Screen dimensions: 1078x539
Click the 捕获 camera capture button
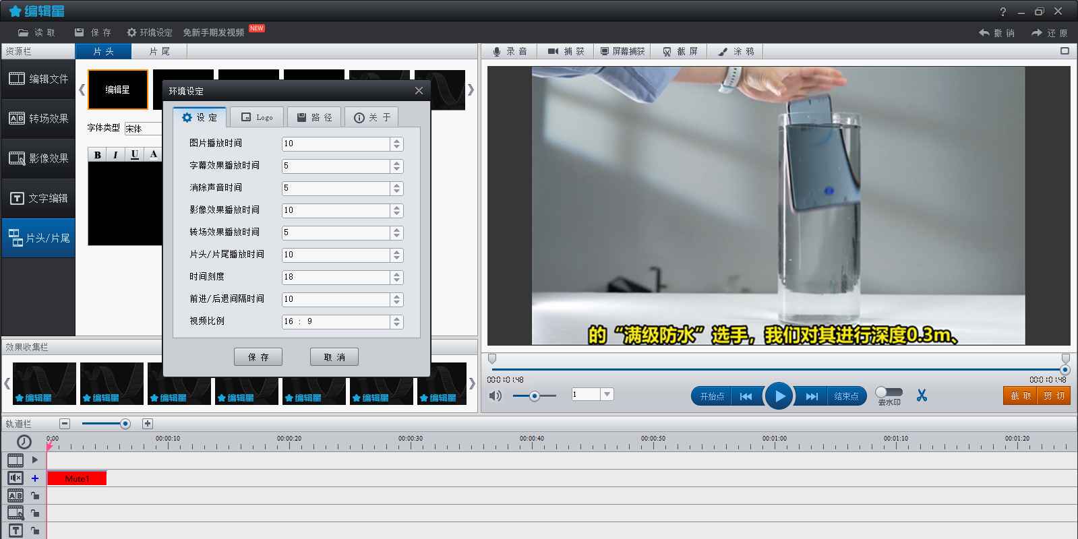pyautogui.click(x=566, y=51)
